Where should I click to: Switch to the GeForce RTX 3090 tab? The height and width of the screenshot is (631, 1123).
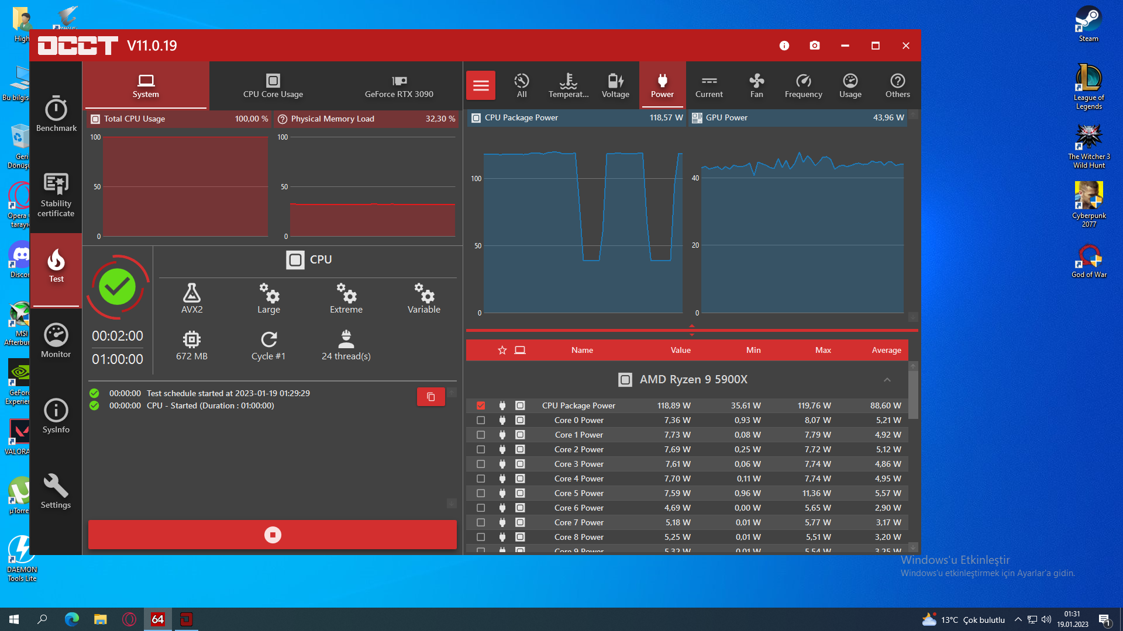click(x=399, y=85)
